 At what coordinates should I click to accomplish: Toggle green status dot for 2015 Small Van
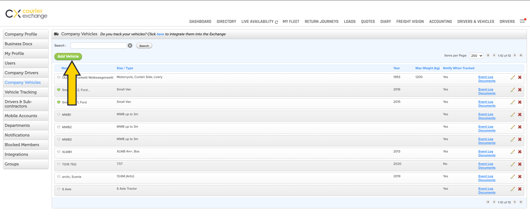point(59,102)
